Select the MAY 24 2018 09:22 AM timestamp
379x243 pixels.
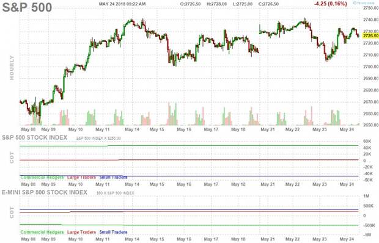[x=122, y=4]
